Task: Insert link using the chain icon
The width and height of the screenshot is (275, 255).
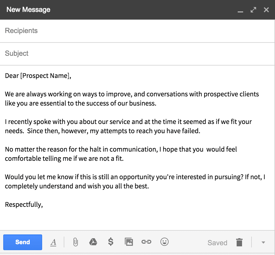Action: click(146, 242)
